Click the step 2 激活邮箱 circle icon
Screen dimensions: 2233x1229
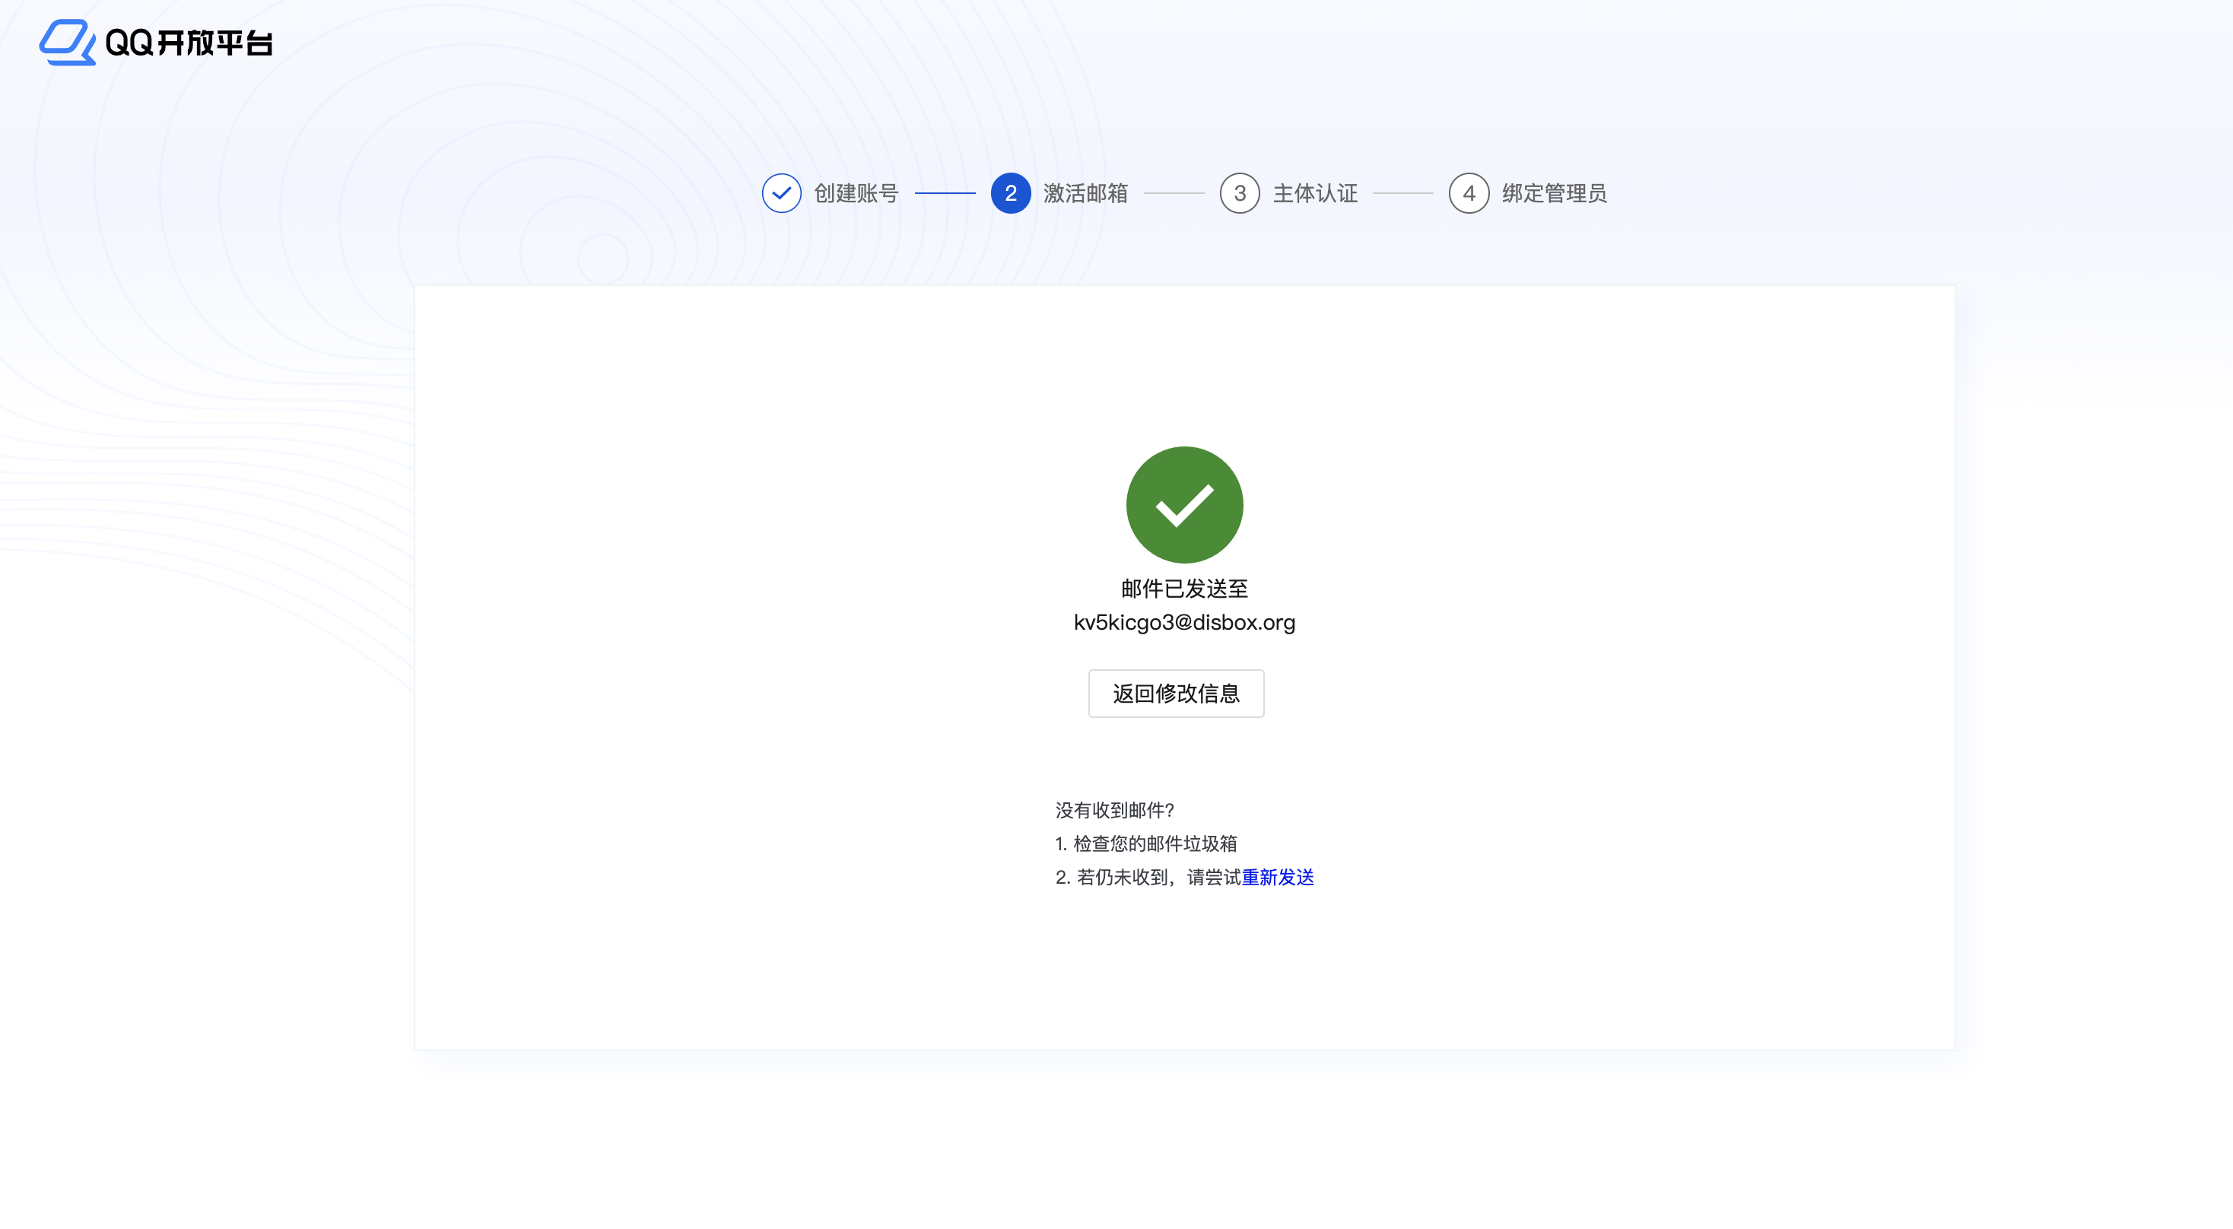(1010, 193)
